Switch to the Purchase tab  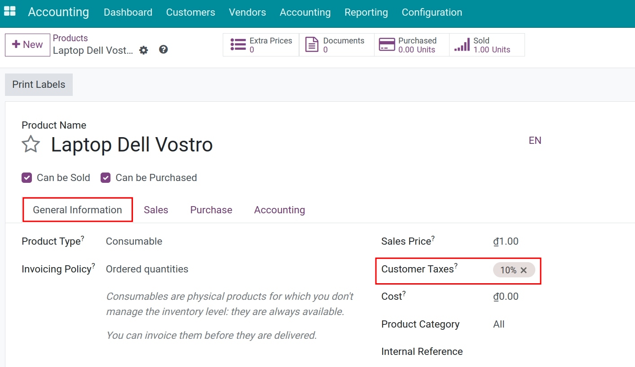click(211, 210)
